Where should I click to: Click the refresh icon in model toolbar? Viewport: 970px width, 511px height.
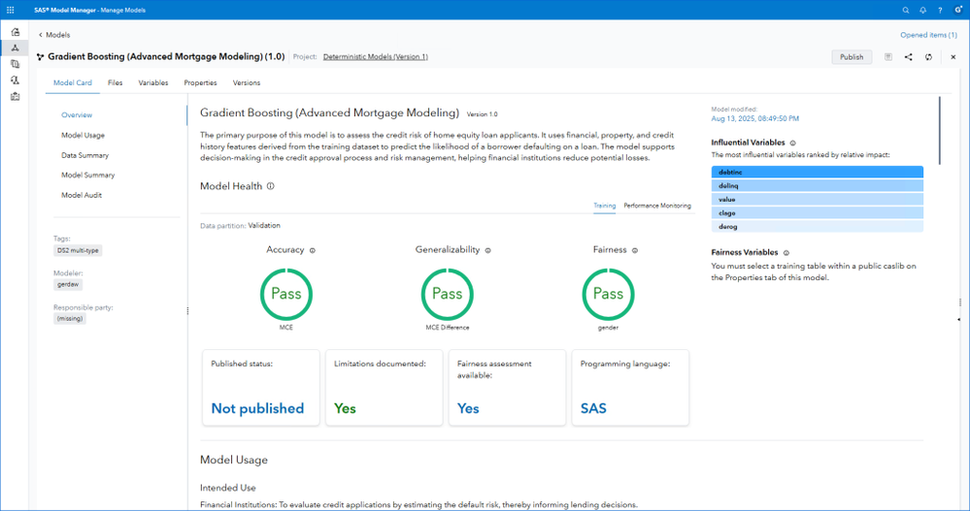[x=928, y=57]
